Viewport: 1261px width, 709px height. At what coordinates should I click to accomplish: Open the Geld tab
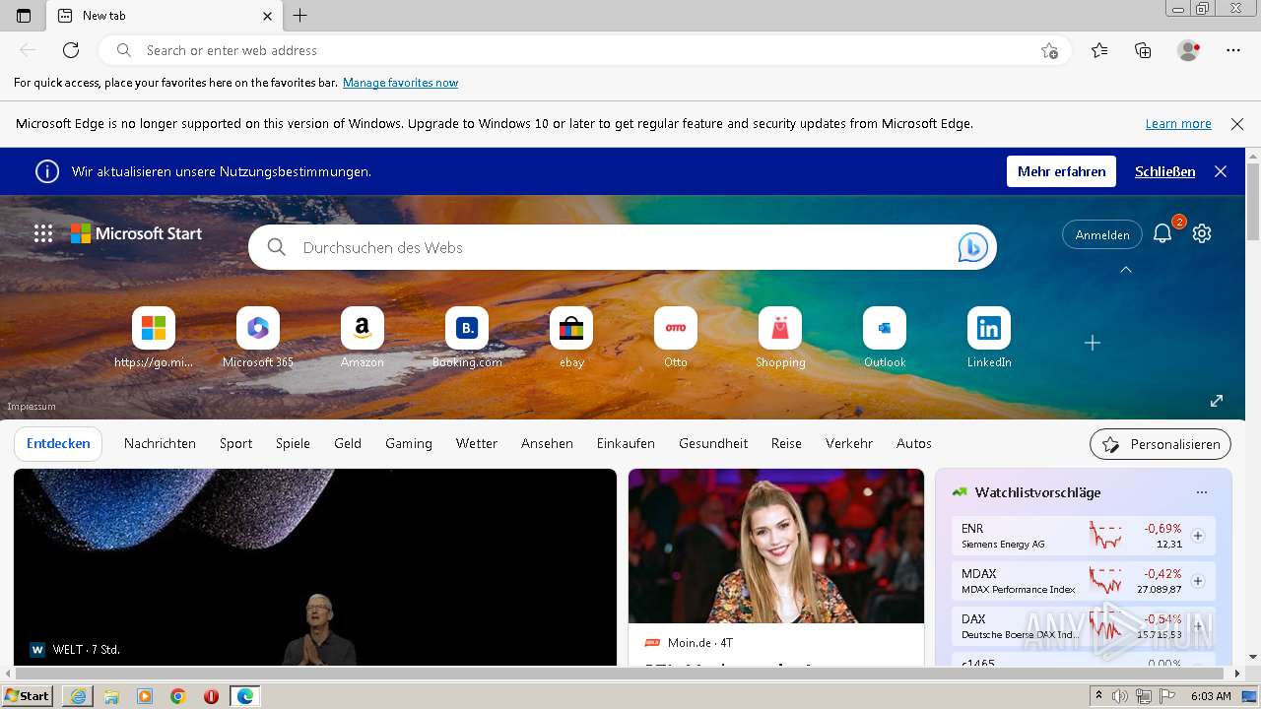pyautogui.click(x=348, y=443)
